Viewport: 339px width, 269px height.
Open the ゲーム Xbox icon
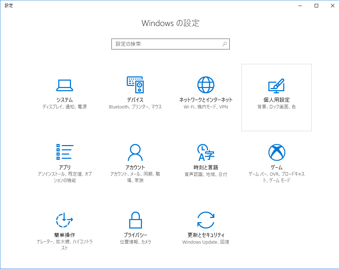pos(277,152)
